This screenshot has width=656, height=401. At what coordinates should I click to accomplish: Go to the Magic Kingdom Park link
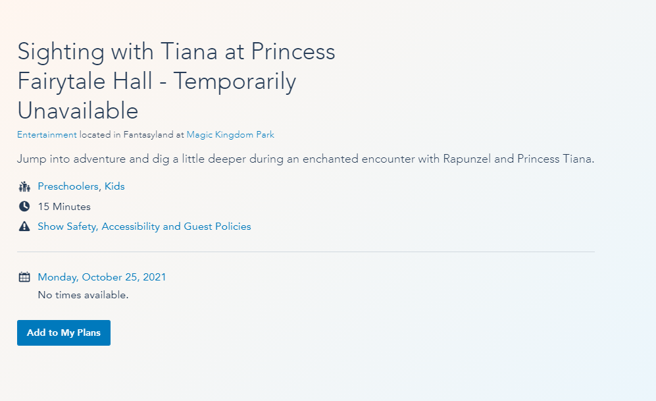click(x=230, y=135)
